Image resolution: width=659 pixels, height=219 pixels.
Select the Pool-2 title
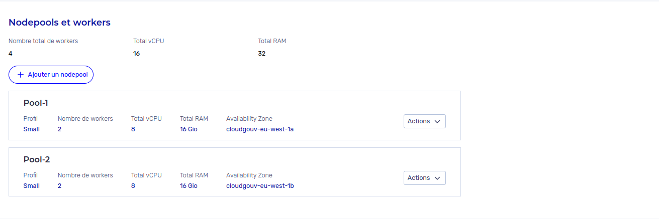pos(37,159)
